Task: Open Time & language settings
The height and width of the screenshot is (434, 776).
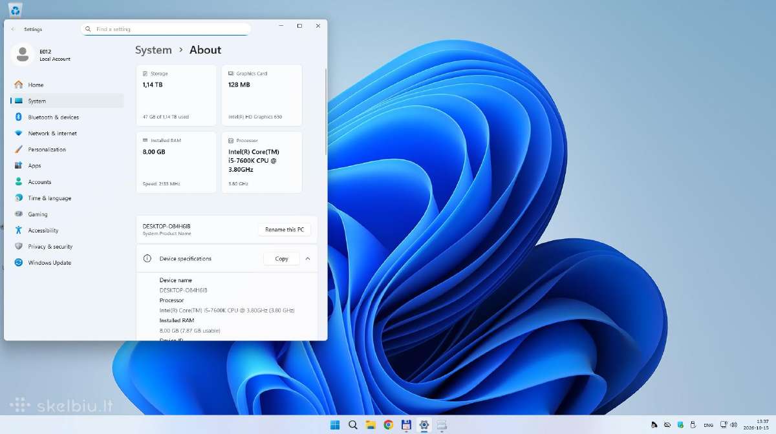Action: pyautogui.click(x=67, y=198)
